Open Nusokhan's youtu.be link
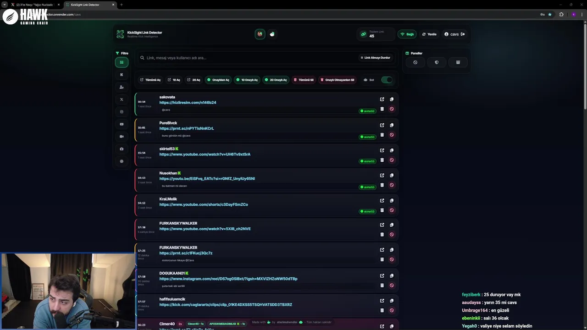 tap(207, 179)
